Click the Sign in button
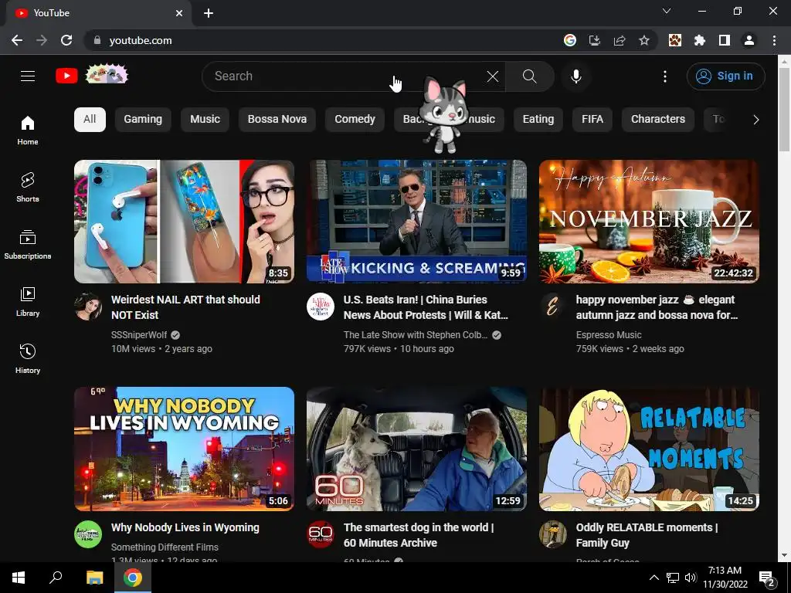Viewport: 791px width, 593px height. click(725, 76)
